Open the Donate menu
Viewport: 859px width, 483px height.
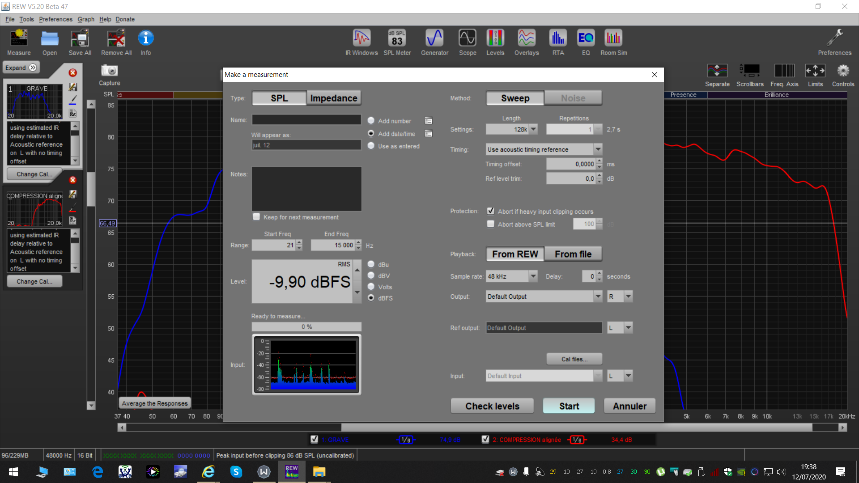coord(125,19)
